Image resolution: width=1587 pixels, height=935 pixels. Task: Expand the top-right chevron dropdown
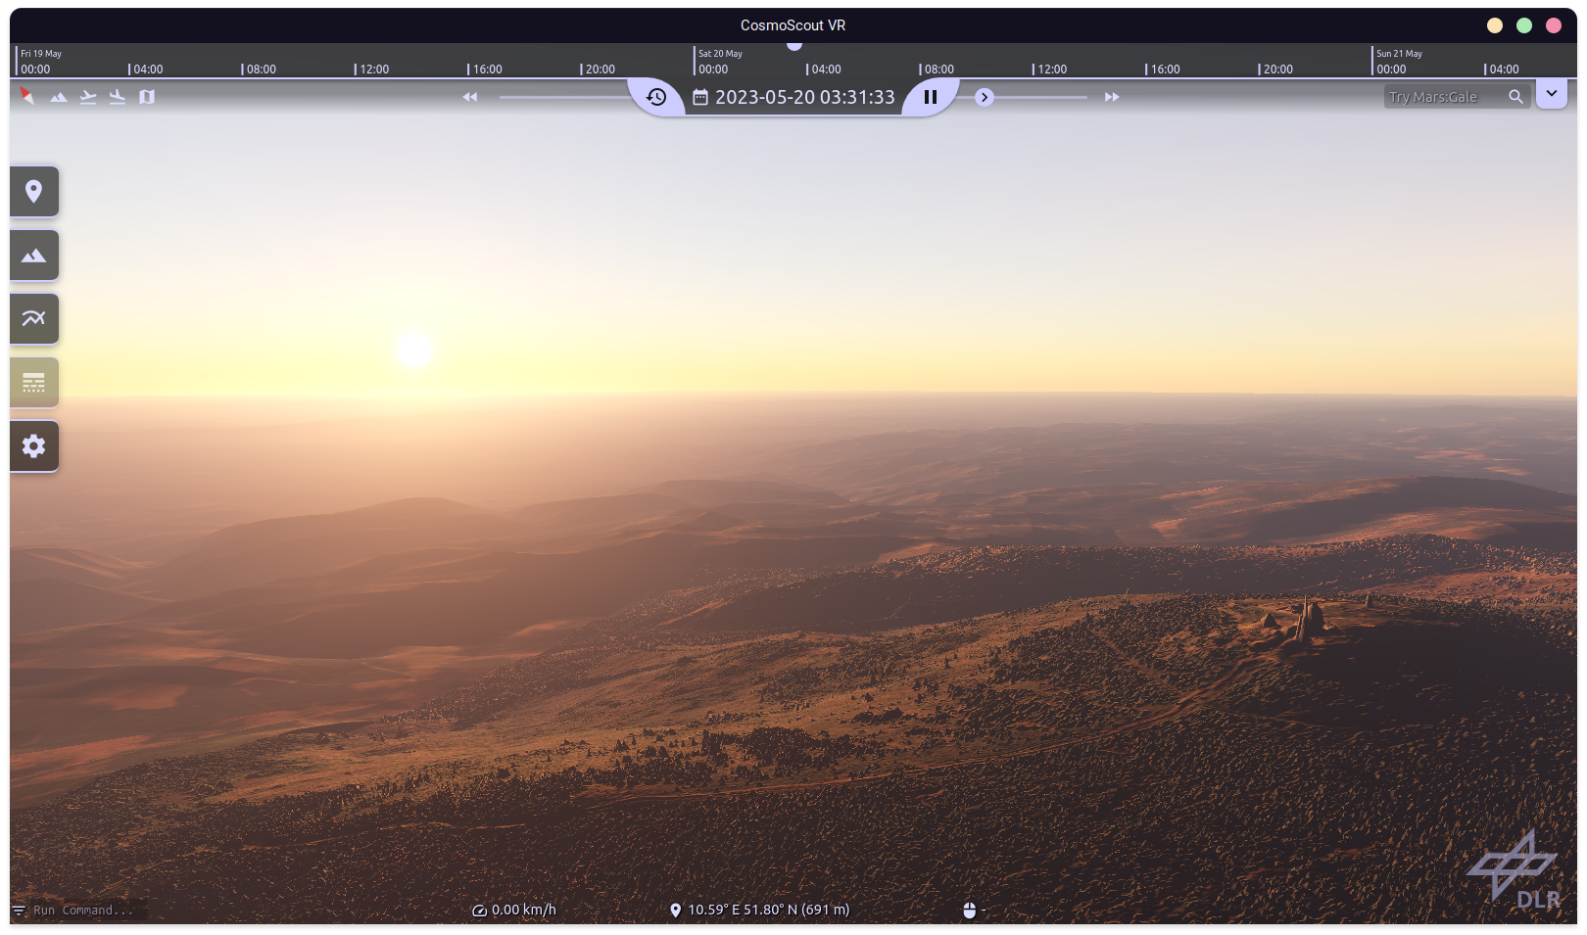1552,94
